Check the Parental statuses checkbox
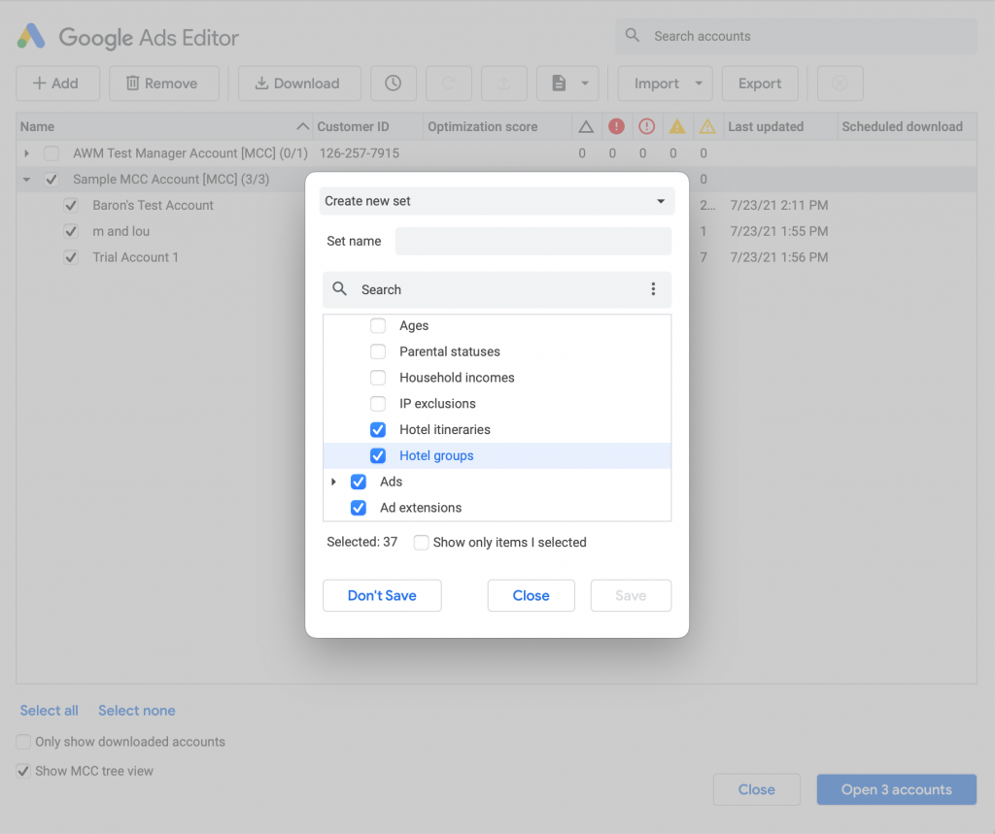Image resolution: width=995 pixels, height=834 pixels. tap(378, 351)
